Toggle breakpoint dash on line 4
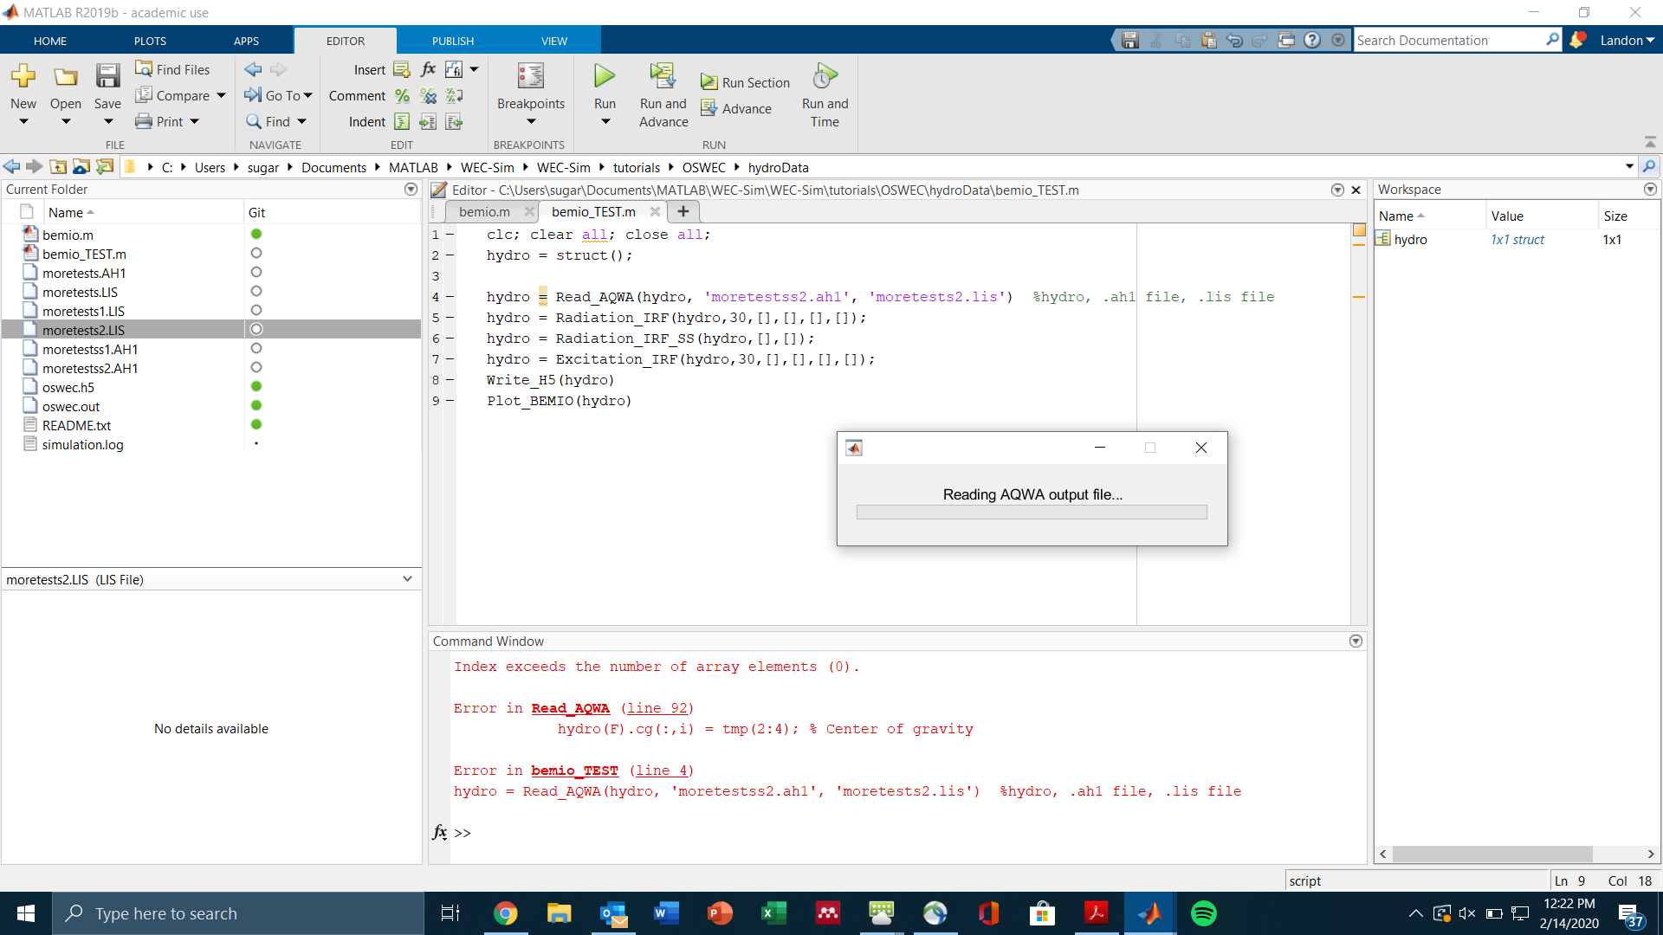 click(450, 297)
